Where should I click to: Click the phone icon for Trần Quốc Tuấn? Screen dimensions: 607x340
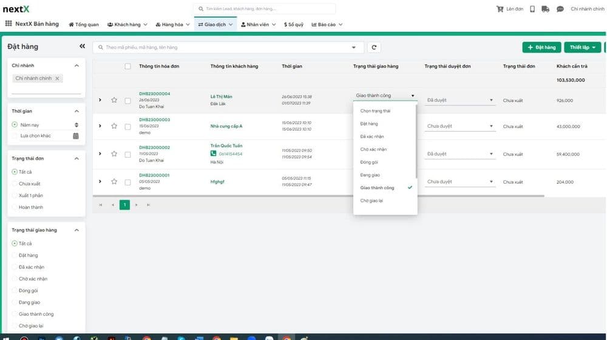point(214,154)
